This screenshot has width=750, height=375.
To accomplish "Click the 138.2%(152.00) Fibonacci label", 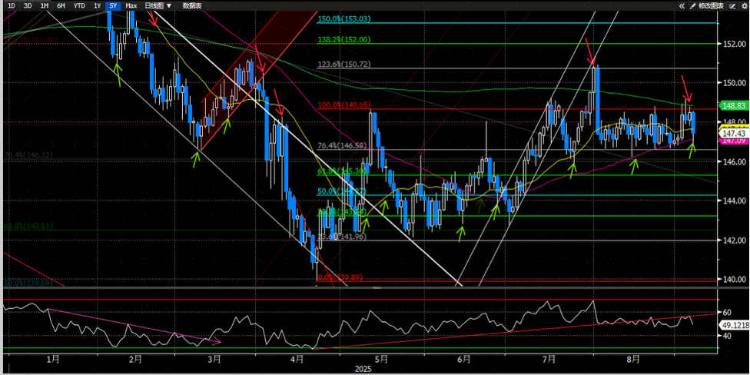I will click(x=344, y=40).
